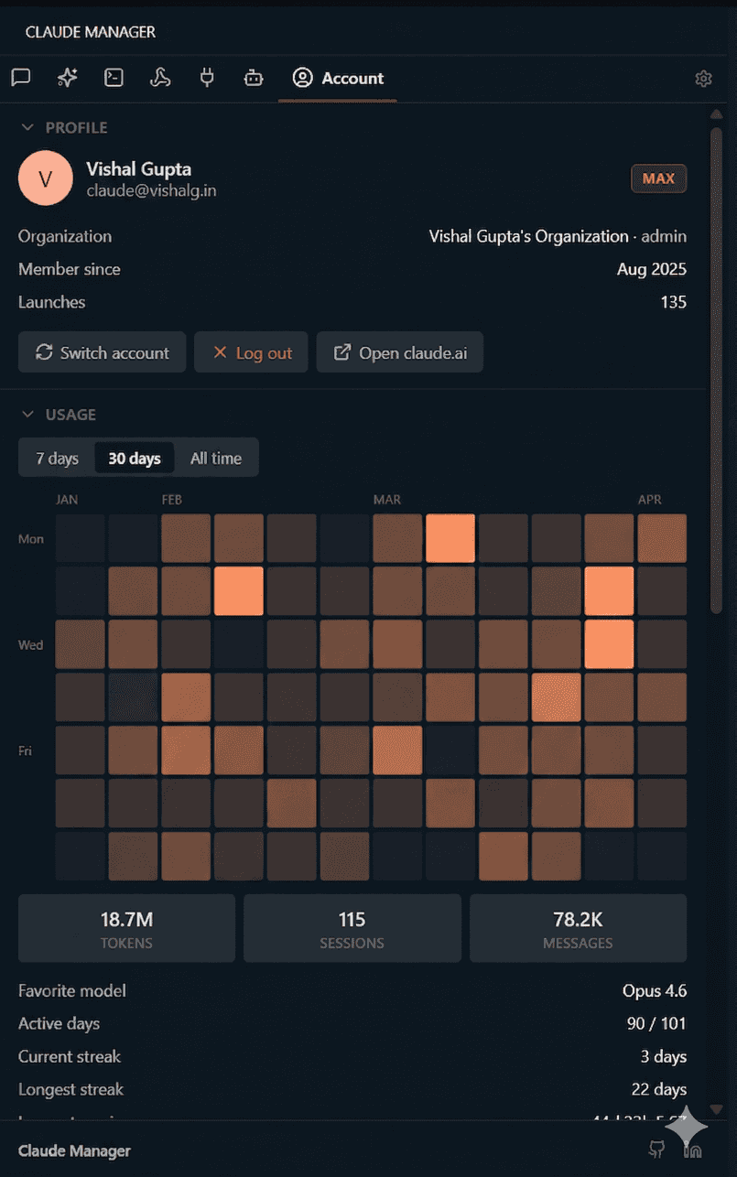Viewport: 737px width, 1177px height.
Task: Open claude.ai in a browser
Action: point(399,351)
